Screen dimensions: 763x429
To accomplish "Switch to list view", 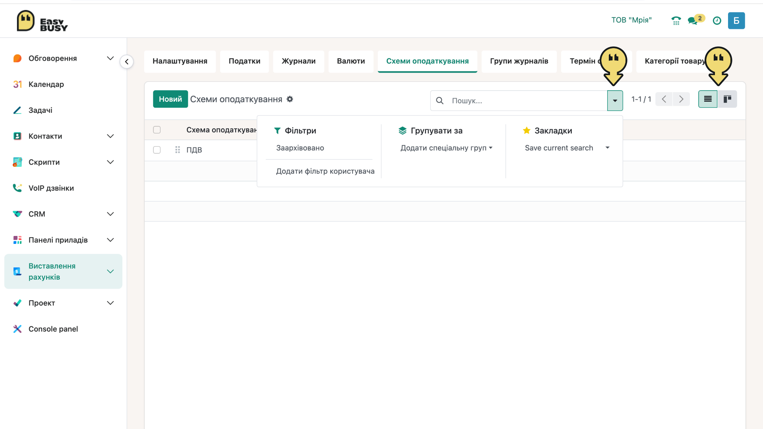I will click(x=708, y=99).
